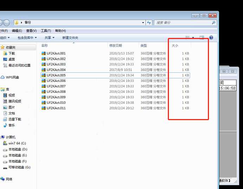Expand the address bar history dropdown
Image resolution: width=243 pixels, height=189 pixels.
pyautogui.click(x=143, y=22)
